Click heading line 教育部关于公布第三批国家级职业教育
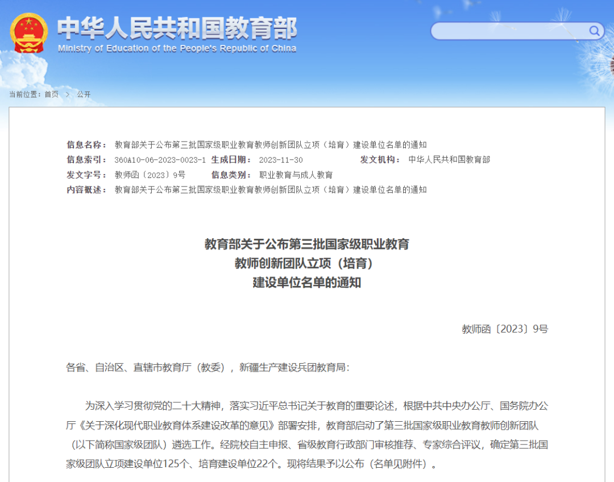Image resolution: width=614 pixels, height=482 pixels. pyautogui.click(x=307, y=244)
